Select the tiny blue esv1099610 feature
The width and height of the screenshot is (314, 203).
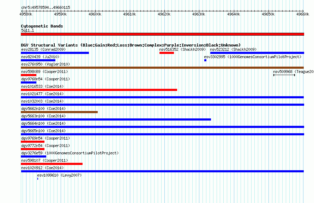click(38, 179)
